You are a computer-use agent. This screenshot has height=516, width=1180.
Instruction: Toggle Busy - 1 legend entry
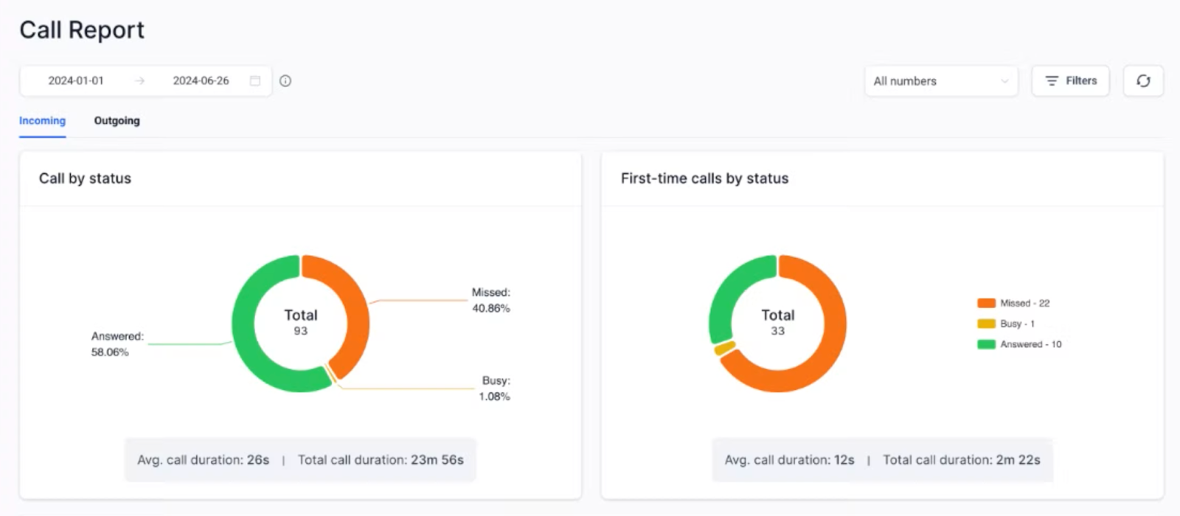1006,324
